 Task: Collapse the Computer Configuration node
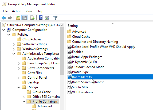[4, 30]
